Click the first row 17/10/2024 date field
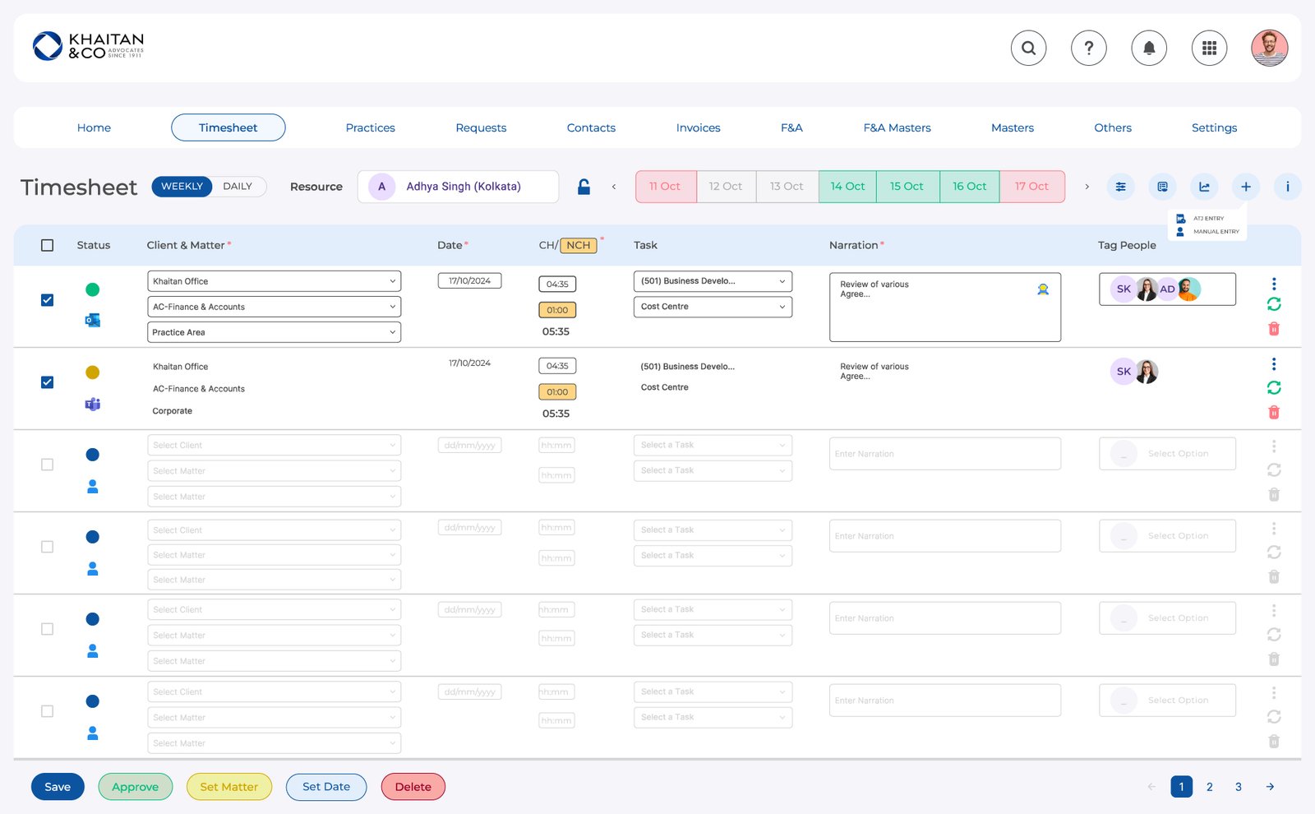The width and height of the screenshot is (1315, 814). 469,281
